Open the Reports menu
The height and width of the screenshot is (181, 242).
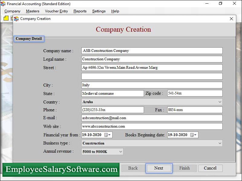(80, 11)
